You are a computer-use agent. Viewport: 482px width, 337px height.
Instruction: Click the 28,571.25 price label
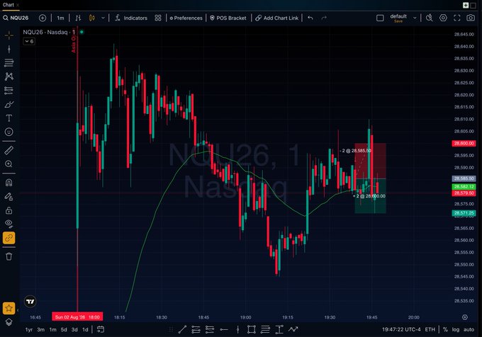coord(464,213)
